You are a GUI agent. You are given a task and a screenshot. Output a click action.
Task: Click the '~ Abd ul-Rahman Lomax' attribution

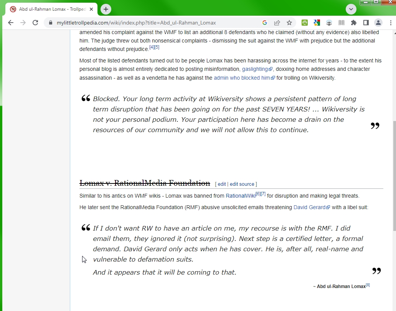pos(339,286)
